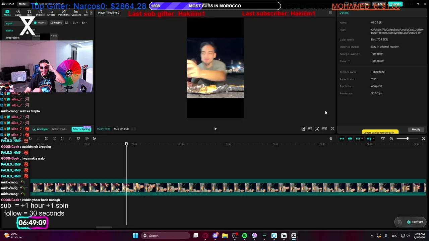Viewport: 429px width, 241px height.
Task: Click the timeline zoom slider handle
Action: (408, 139)
